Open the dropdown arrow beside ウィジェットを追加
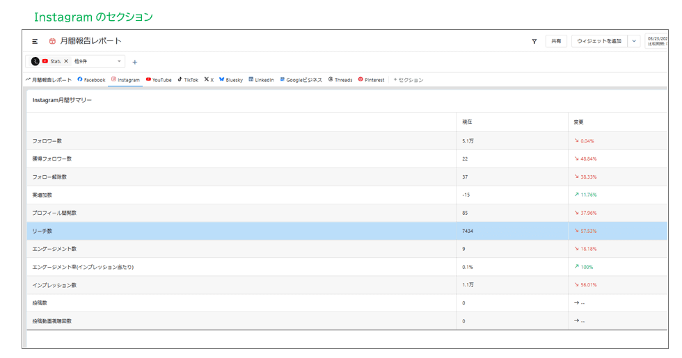The image size is (682, 358). pos(634,41)
